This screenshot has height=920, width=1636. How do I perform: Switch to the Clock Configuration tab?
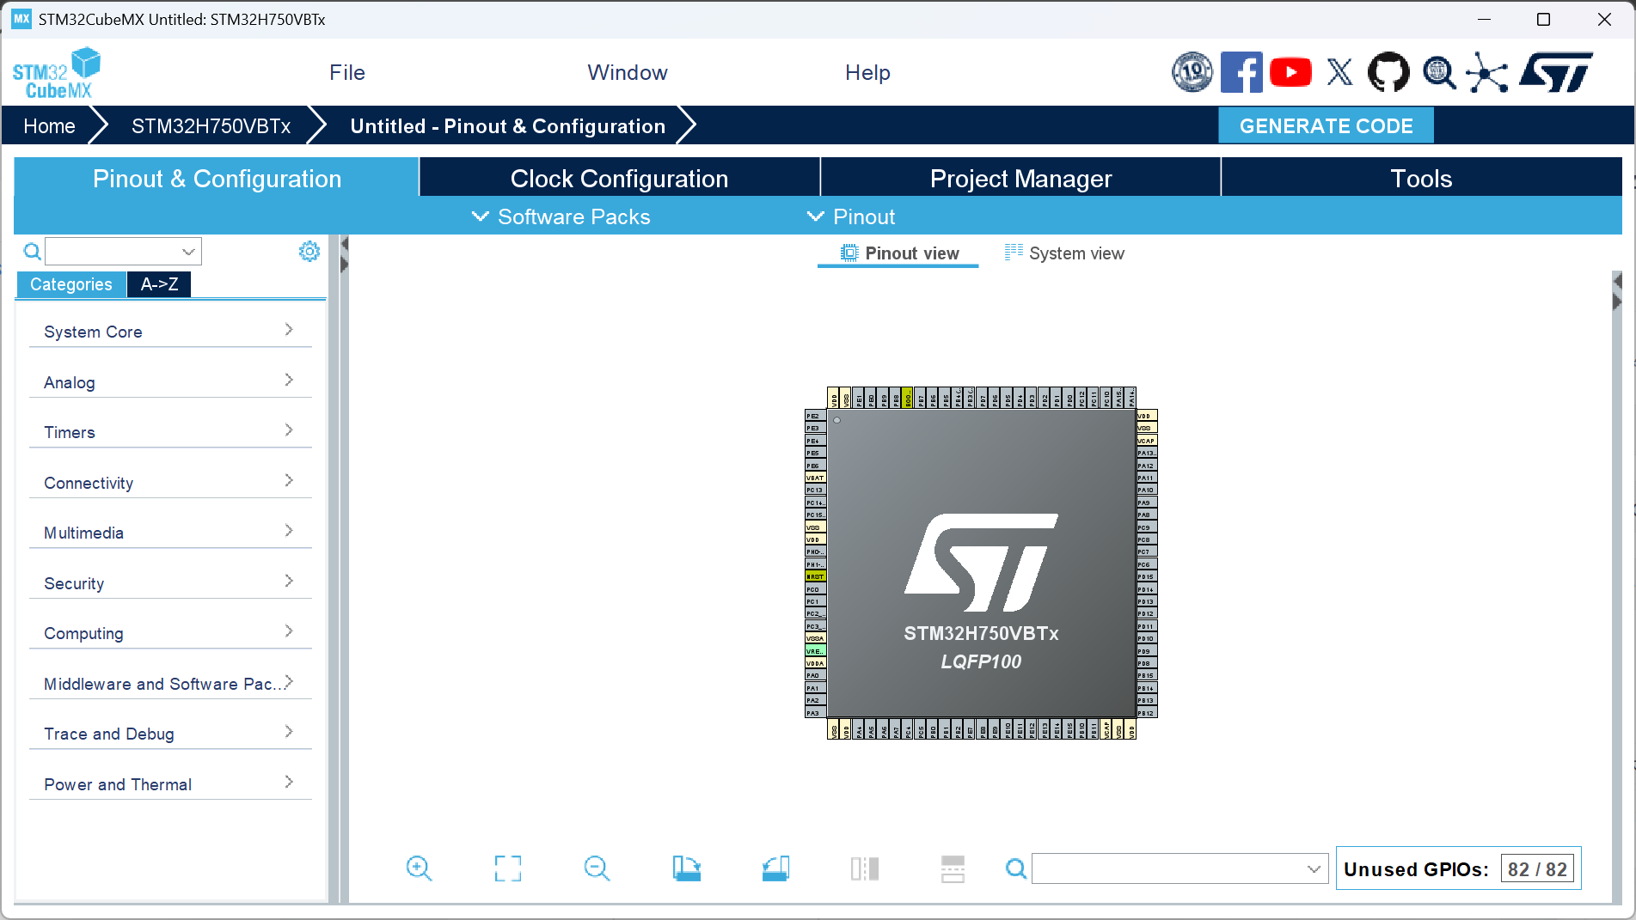pyautogui.click(x=619, y=178)
